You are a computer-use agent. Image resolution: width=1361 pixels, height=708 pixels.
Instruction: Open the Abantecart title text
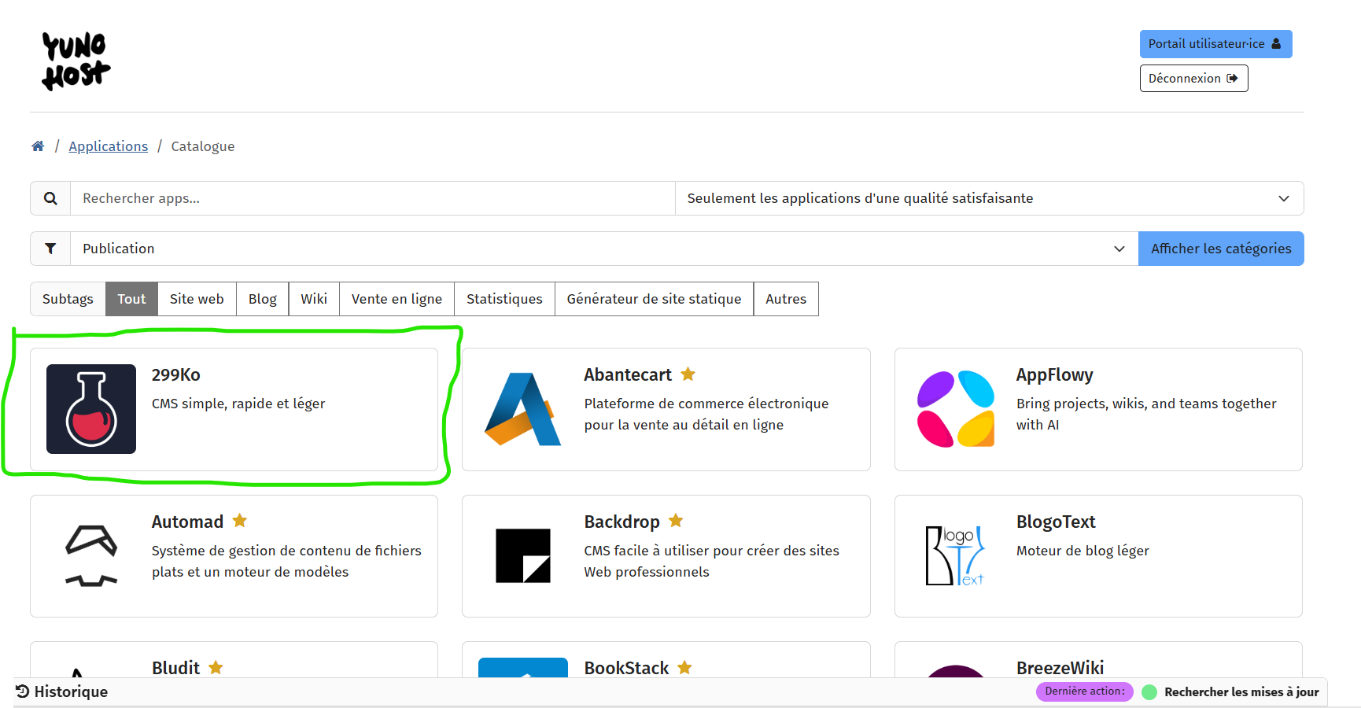pos(628,374)
